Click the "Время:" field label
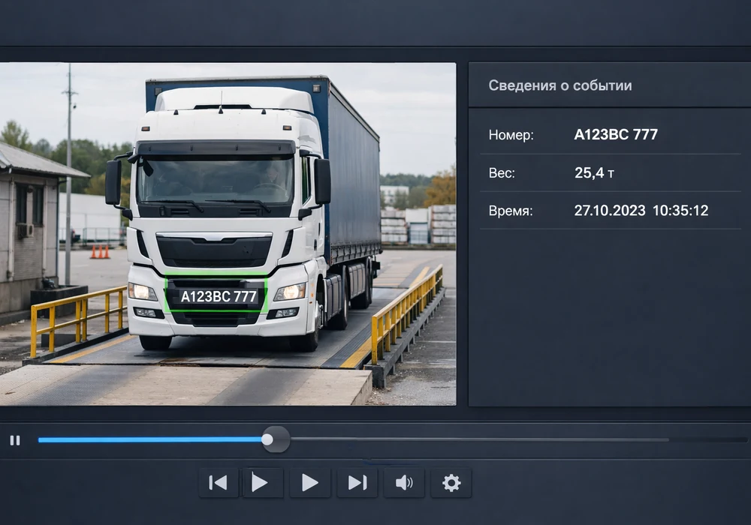Viewport: 751px width, 525px height. [x=511, y=211]
